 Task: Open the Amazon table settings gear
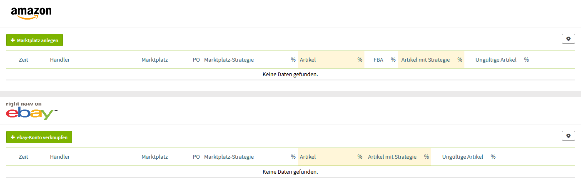coord(569,39)
